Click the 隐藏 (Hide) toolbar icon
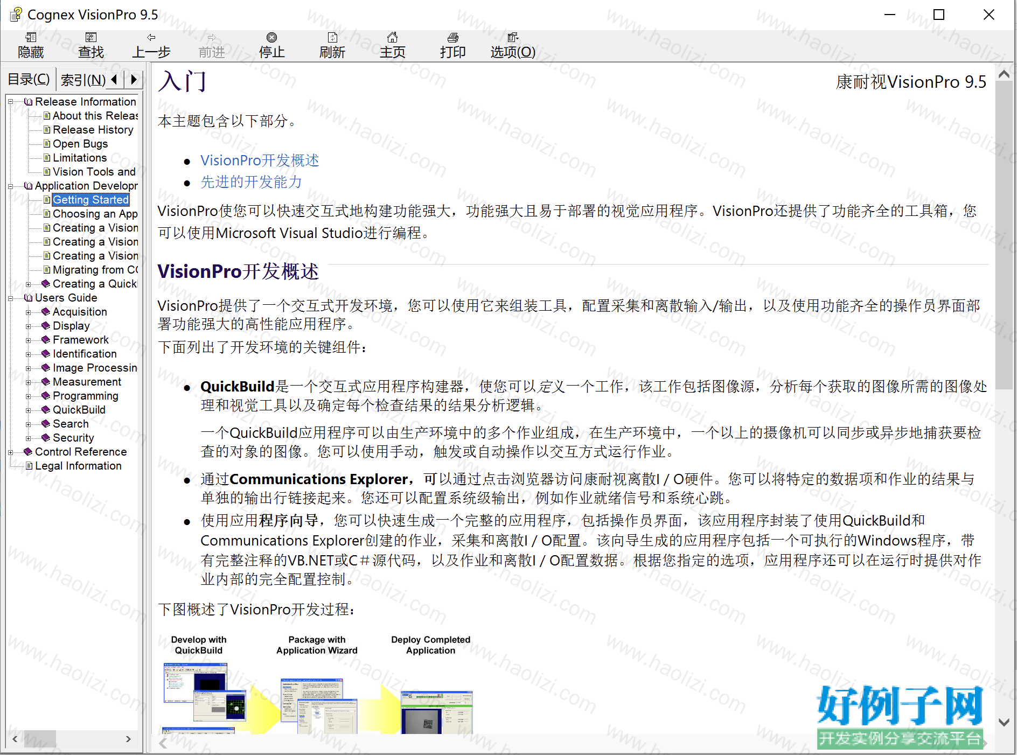Viewport: 1017px width, 755px height. tap(31, 37)
